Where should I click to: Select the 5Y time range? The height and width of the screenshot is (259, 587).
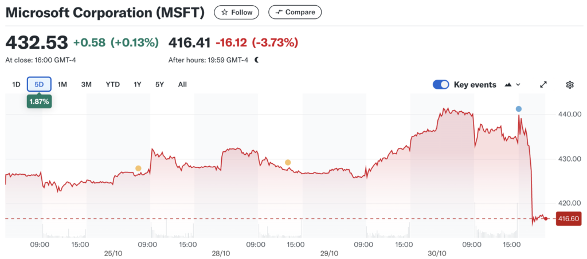pyautogui.click(x=160, y=85)
